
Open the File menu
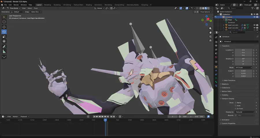tap(5, 5)
